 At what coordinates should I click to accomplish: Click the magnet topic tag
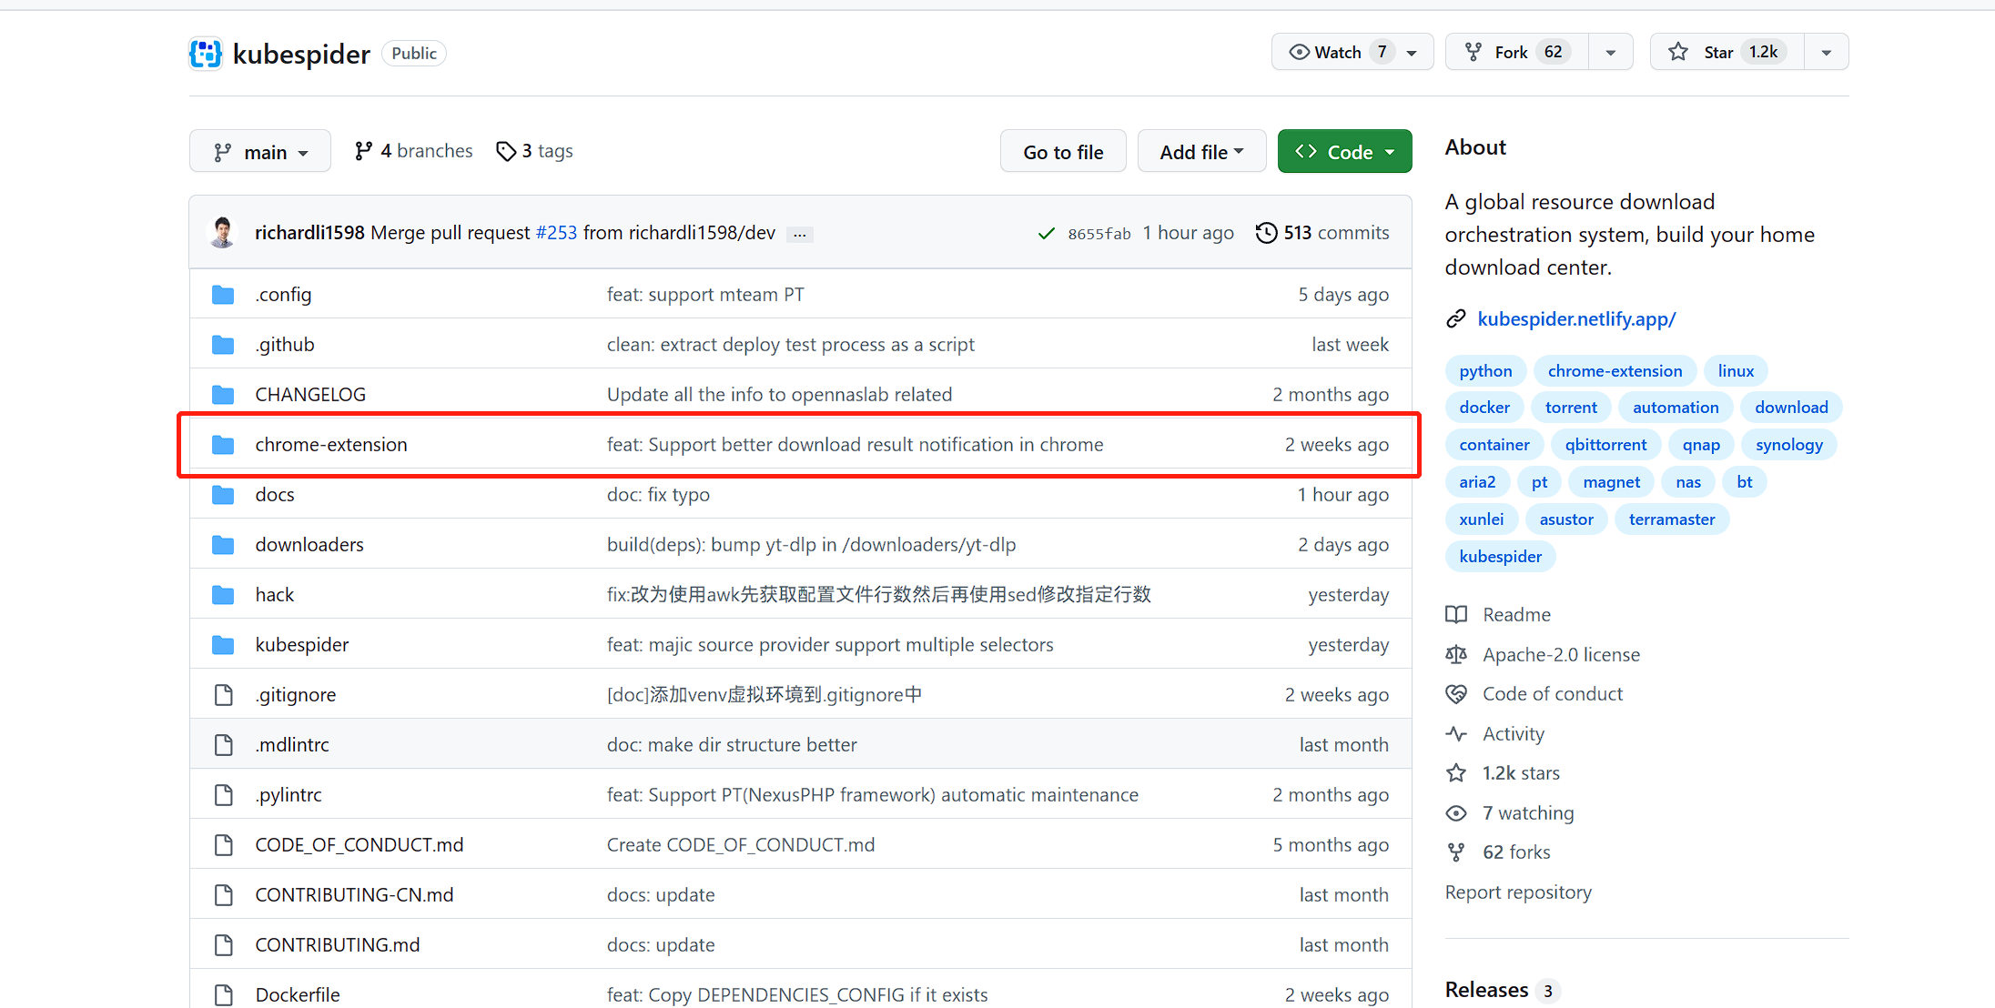(1611, 482)
